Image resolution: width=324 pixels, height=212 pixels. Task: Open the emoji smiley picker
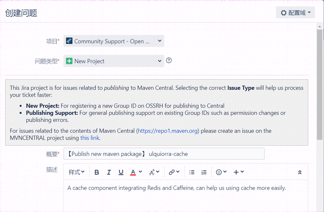219,172
